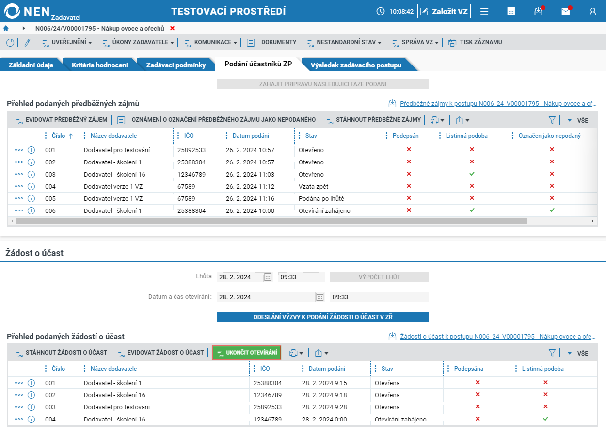
Task: Open DOKUMENTY toolbar item
Action: tap(271, 42)
